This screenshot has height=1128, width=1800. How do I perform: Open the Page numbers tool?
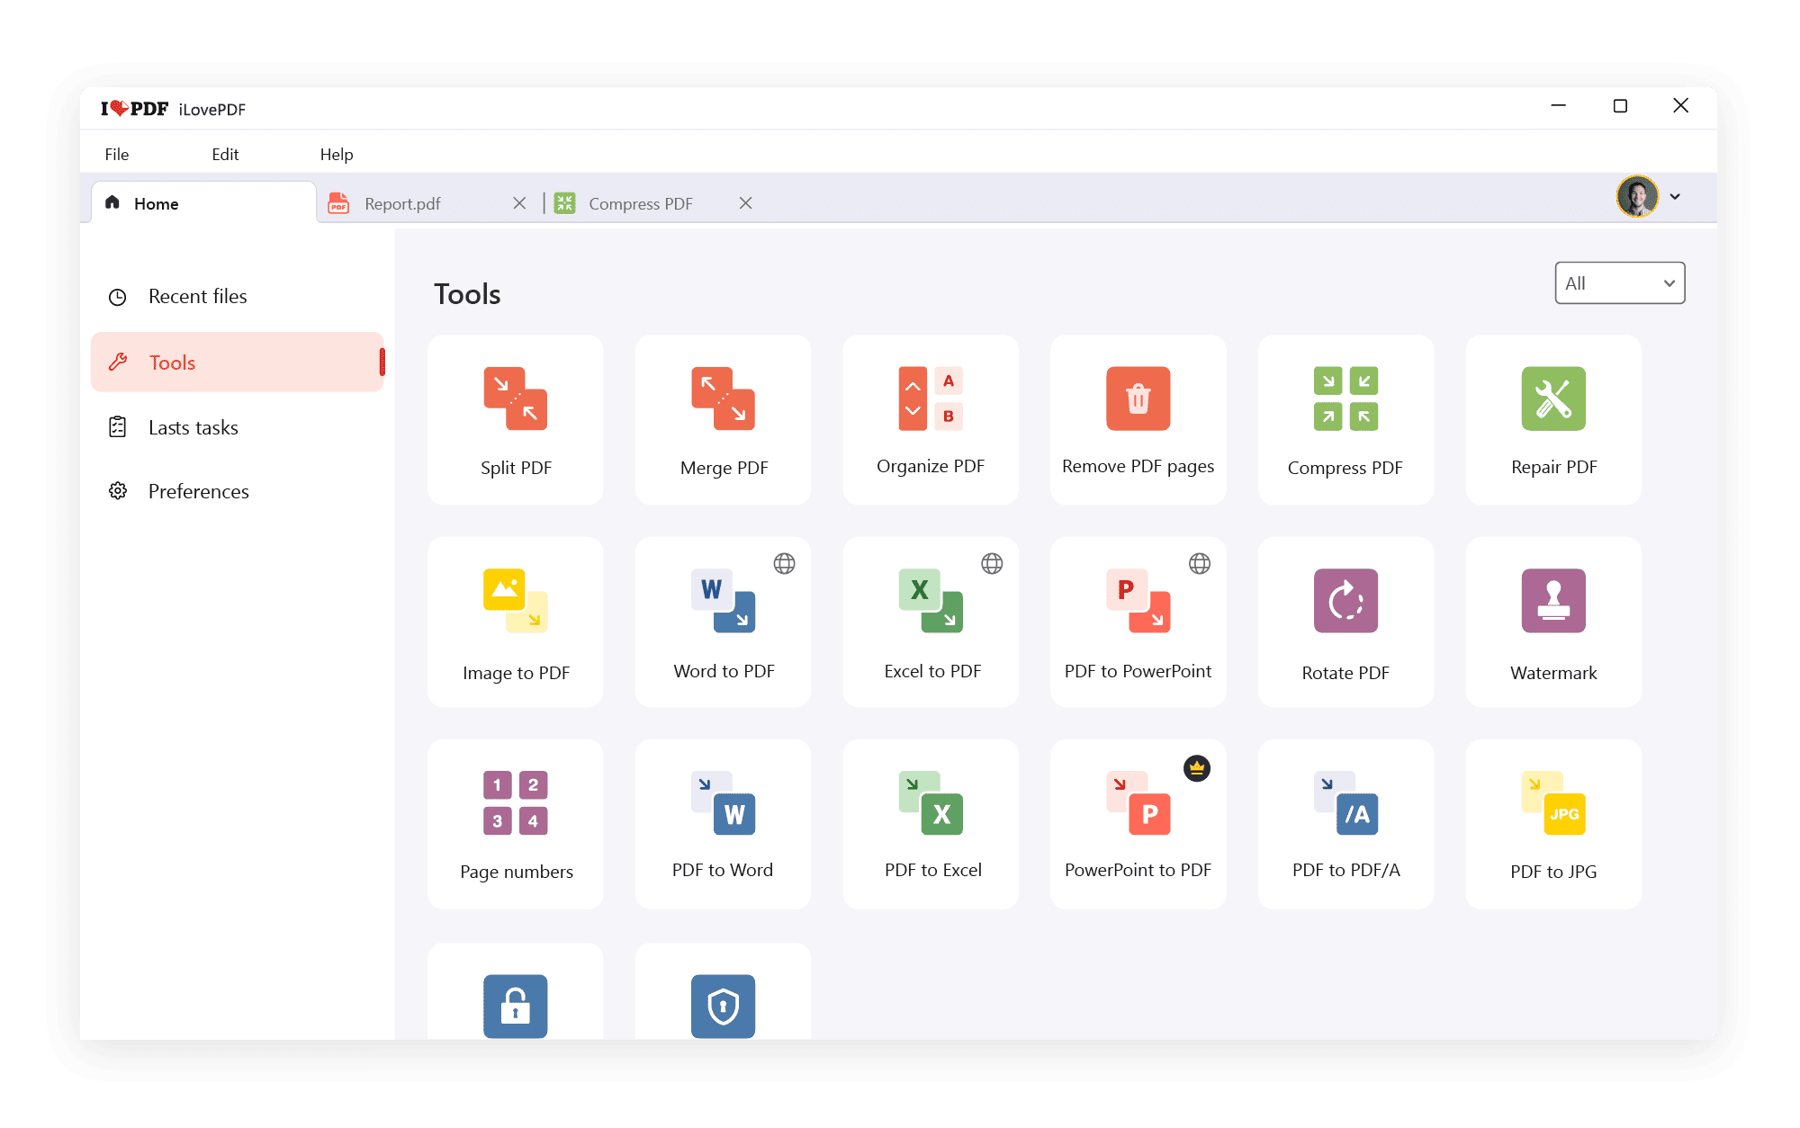point(515,824)
